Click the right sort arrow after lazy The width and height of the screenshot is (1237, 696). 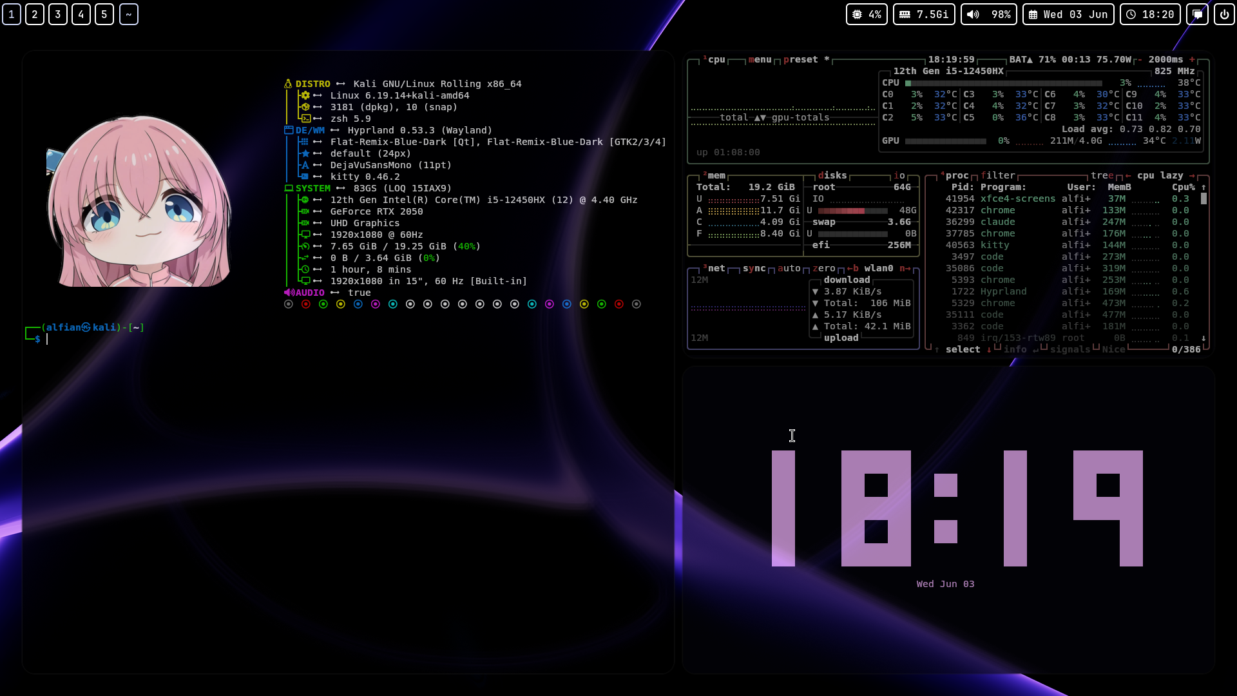coord(1192,175)
